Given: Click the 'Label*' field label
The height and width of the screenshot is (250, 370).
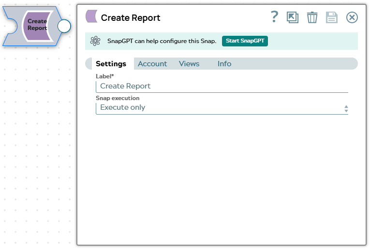Looking at the screenshot, I should tap(105, 76).
